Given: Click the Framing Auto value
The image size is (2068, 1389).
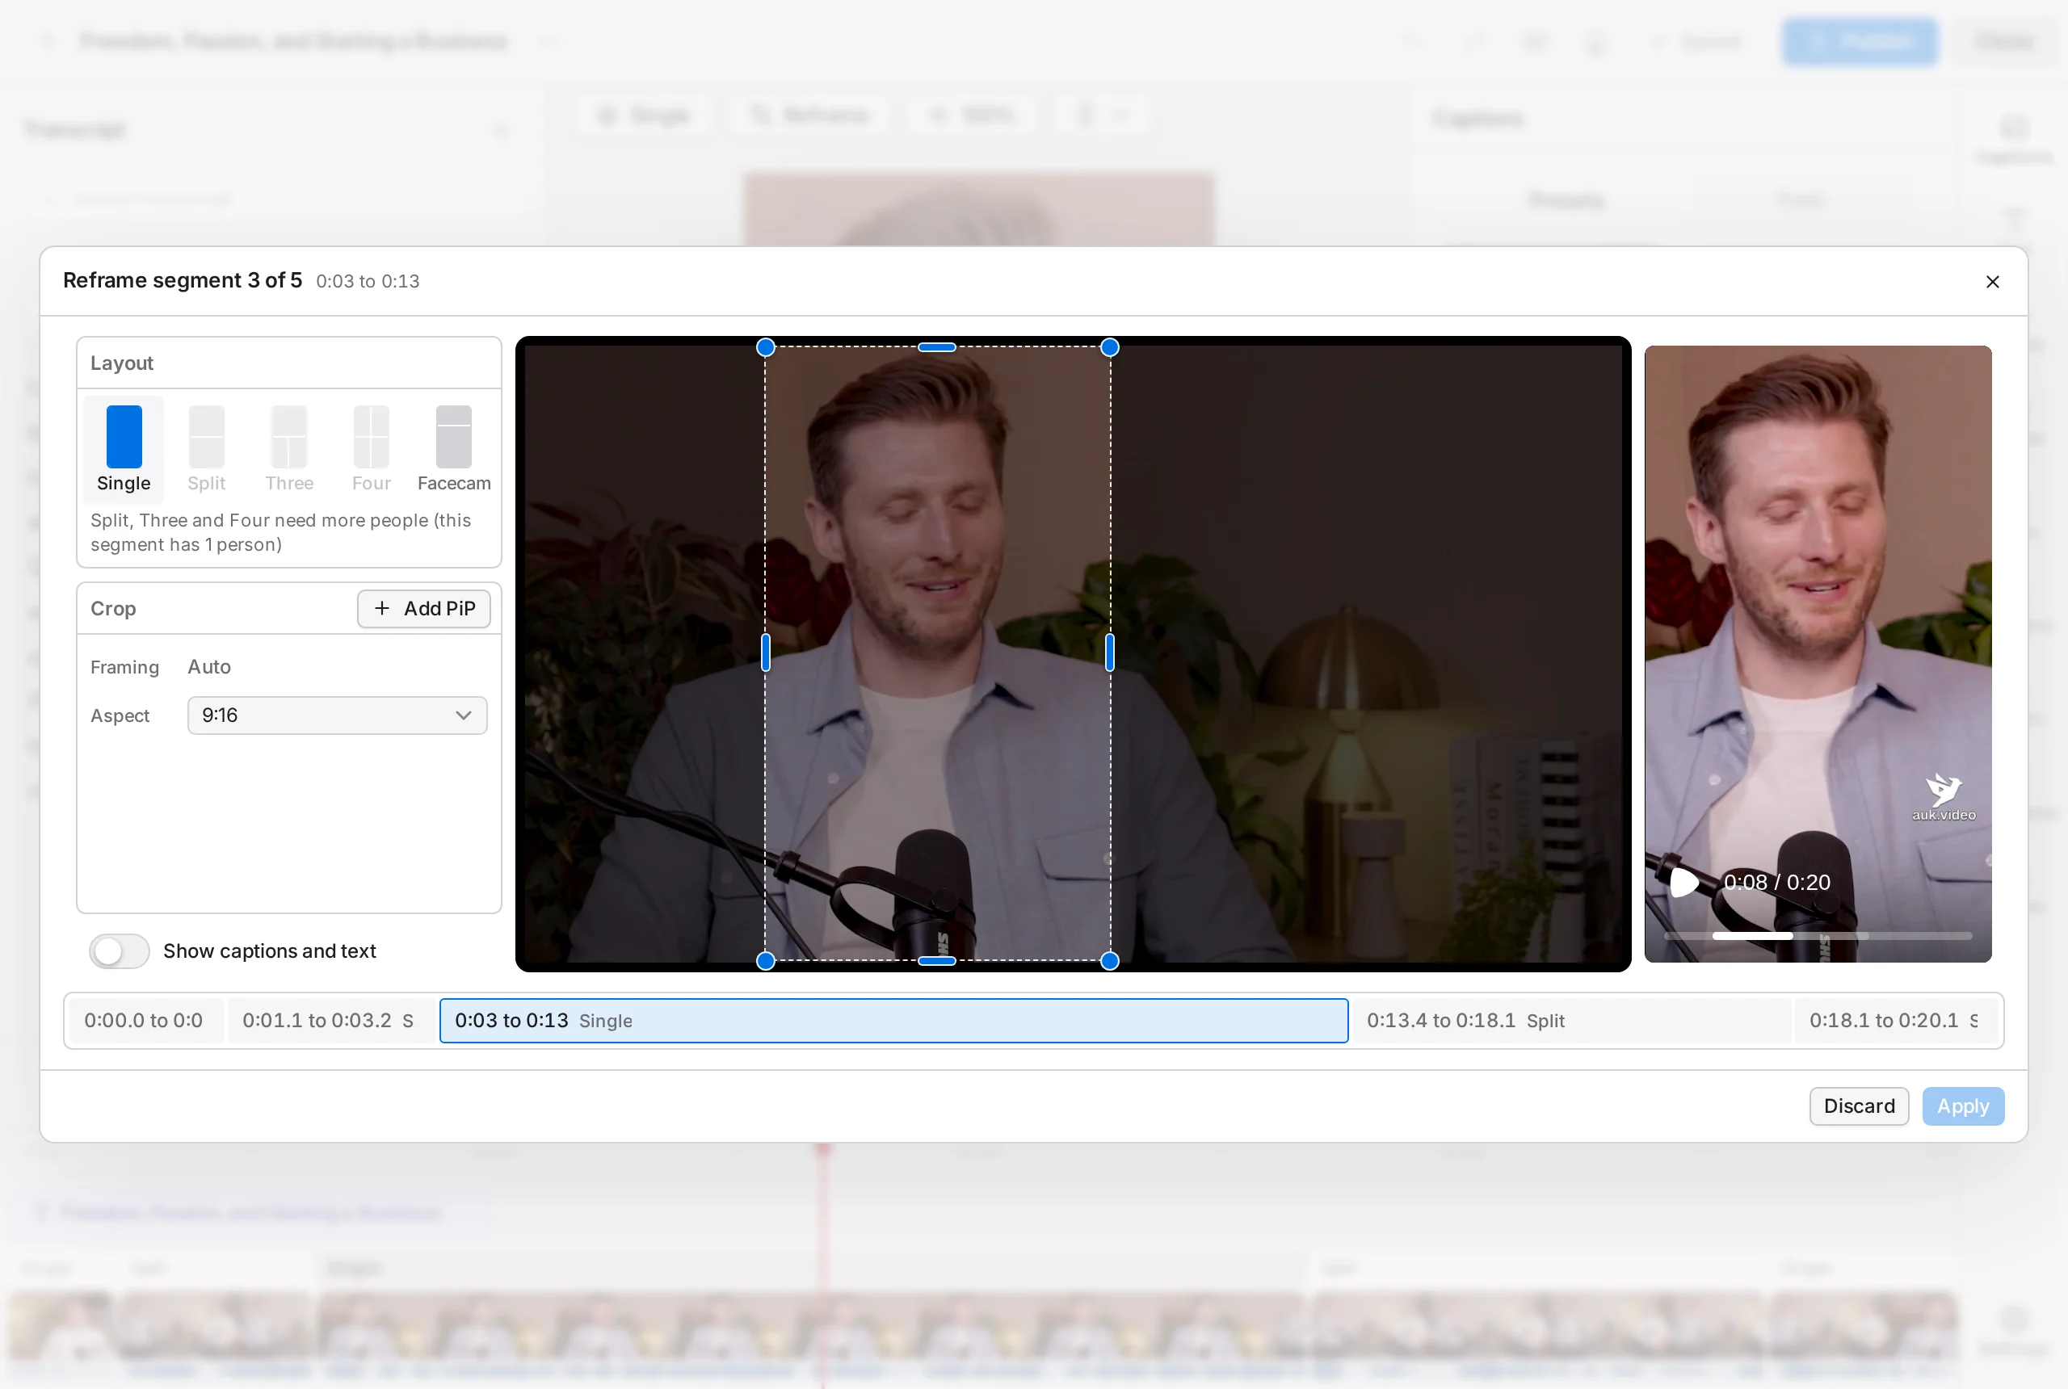Looking at the screenshot, I should 209,666.
